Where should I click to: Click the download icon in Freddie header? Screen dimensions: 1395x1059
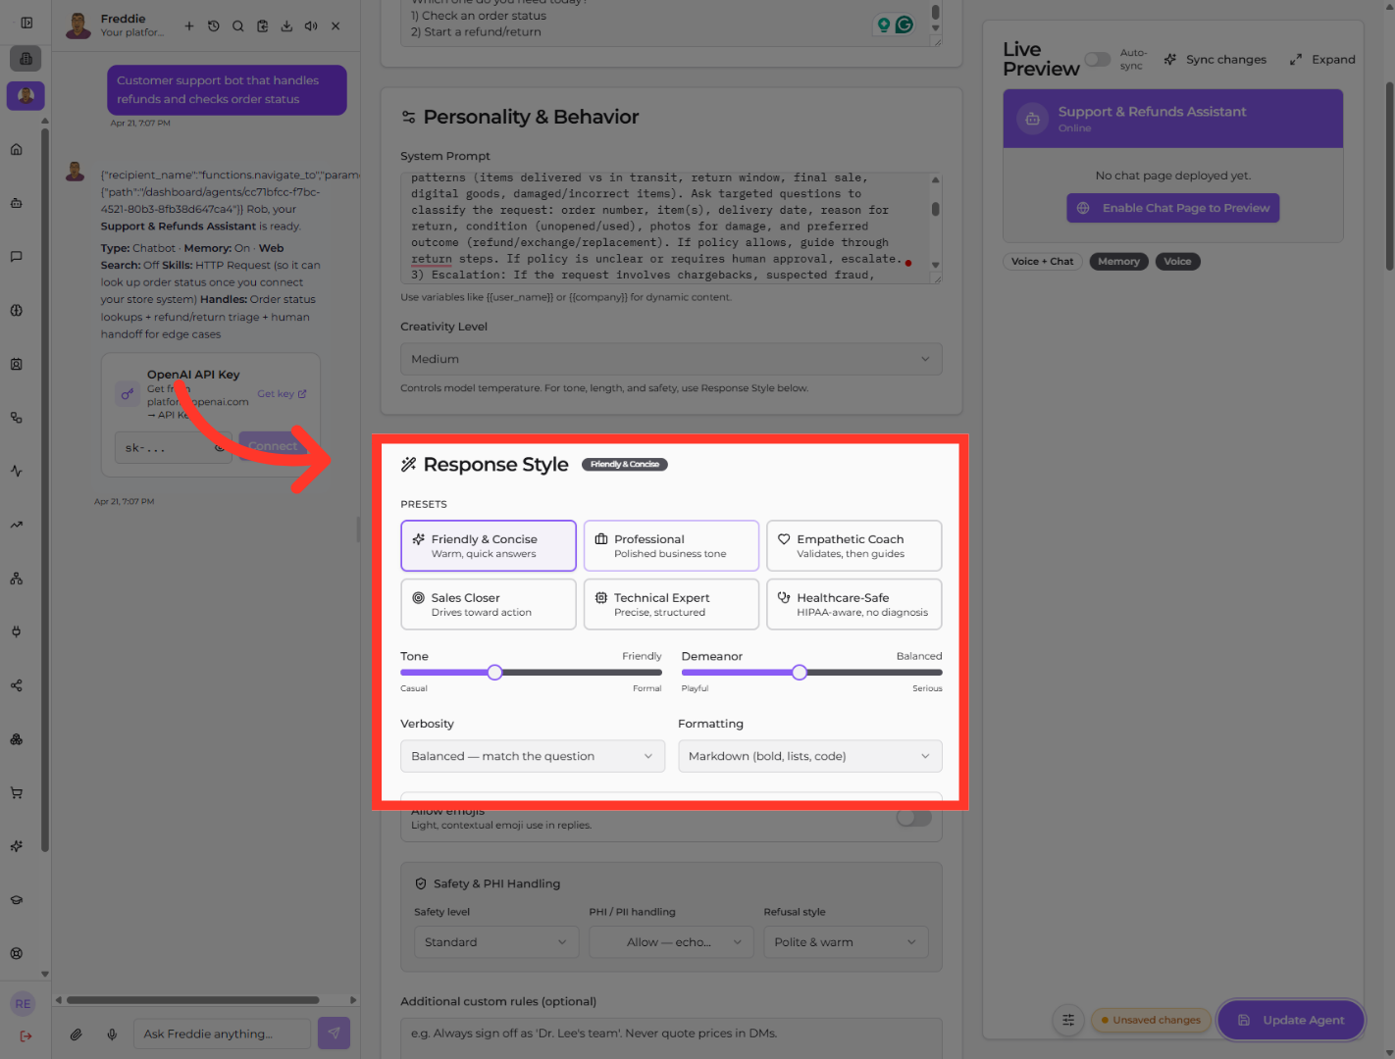coord(286,26)
